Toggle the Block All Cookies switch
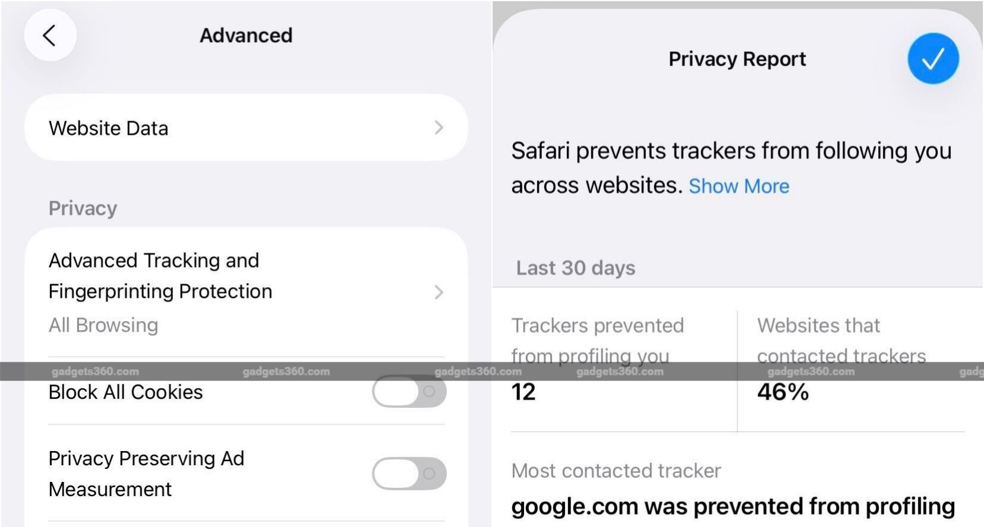This screenshot has width=984, height=527. point(409,391)
